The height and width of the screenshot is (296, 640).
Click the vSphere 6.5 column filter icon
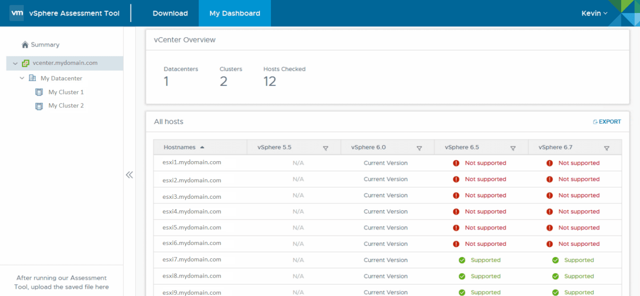pyautogui.click(x=513, y=148)
